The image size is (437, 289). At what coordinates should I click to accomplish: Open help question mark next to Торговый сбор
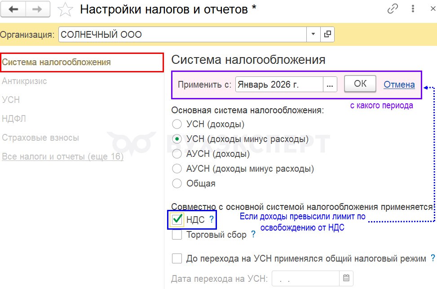pos(253,234)
